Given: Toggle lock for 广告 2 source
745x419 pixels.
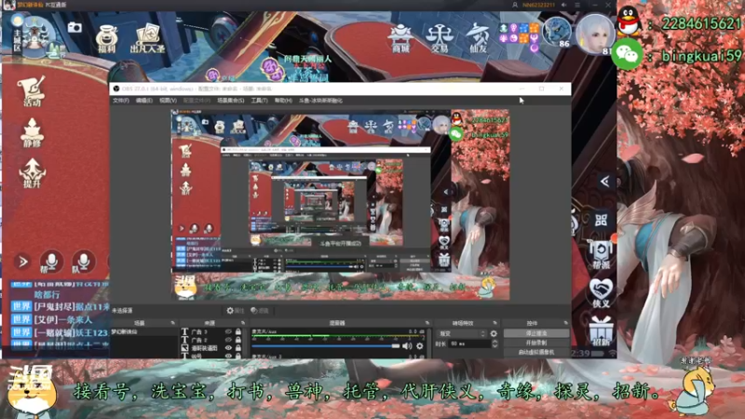Looking at the screenshot, I should pyautogui.click(x=238, y=340).
